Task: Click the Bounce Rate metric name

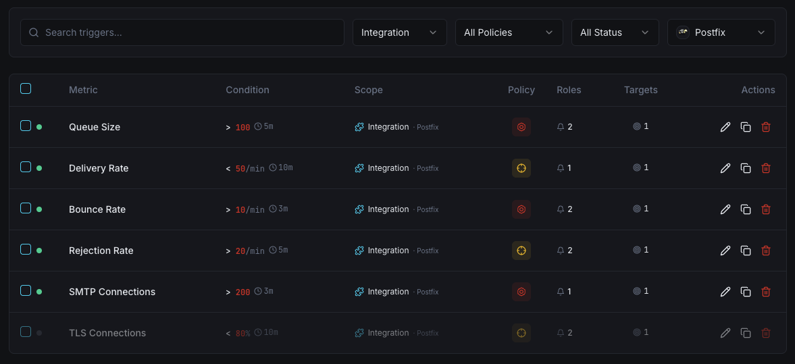Action: [97, 209]
